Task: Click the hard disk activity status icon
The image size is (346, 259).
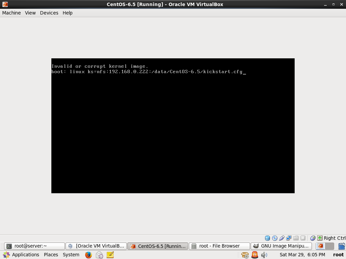Action: pyautogui.click(x=268, y=238)
